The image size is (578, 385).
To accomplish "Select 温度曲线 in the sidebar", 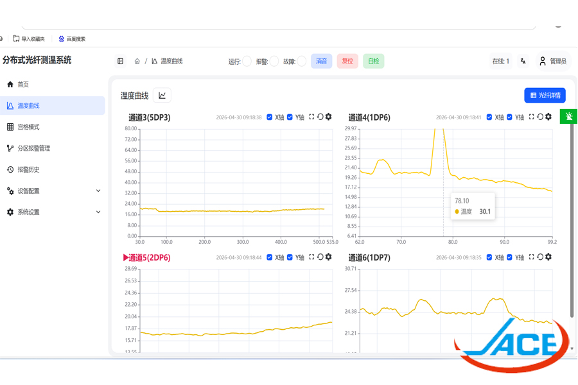I will click(x=53, y=106).
